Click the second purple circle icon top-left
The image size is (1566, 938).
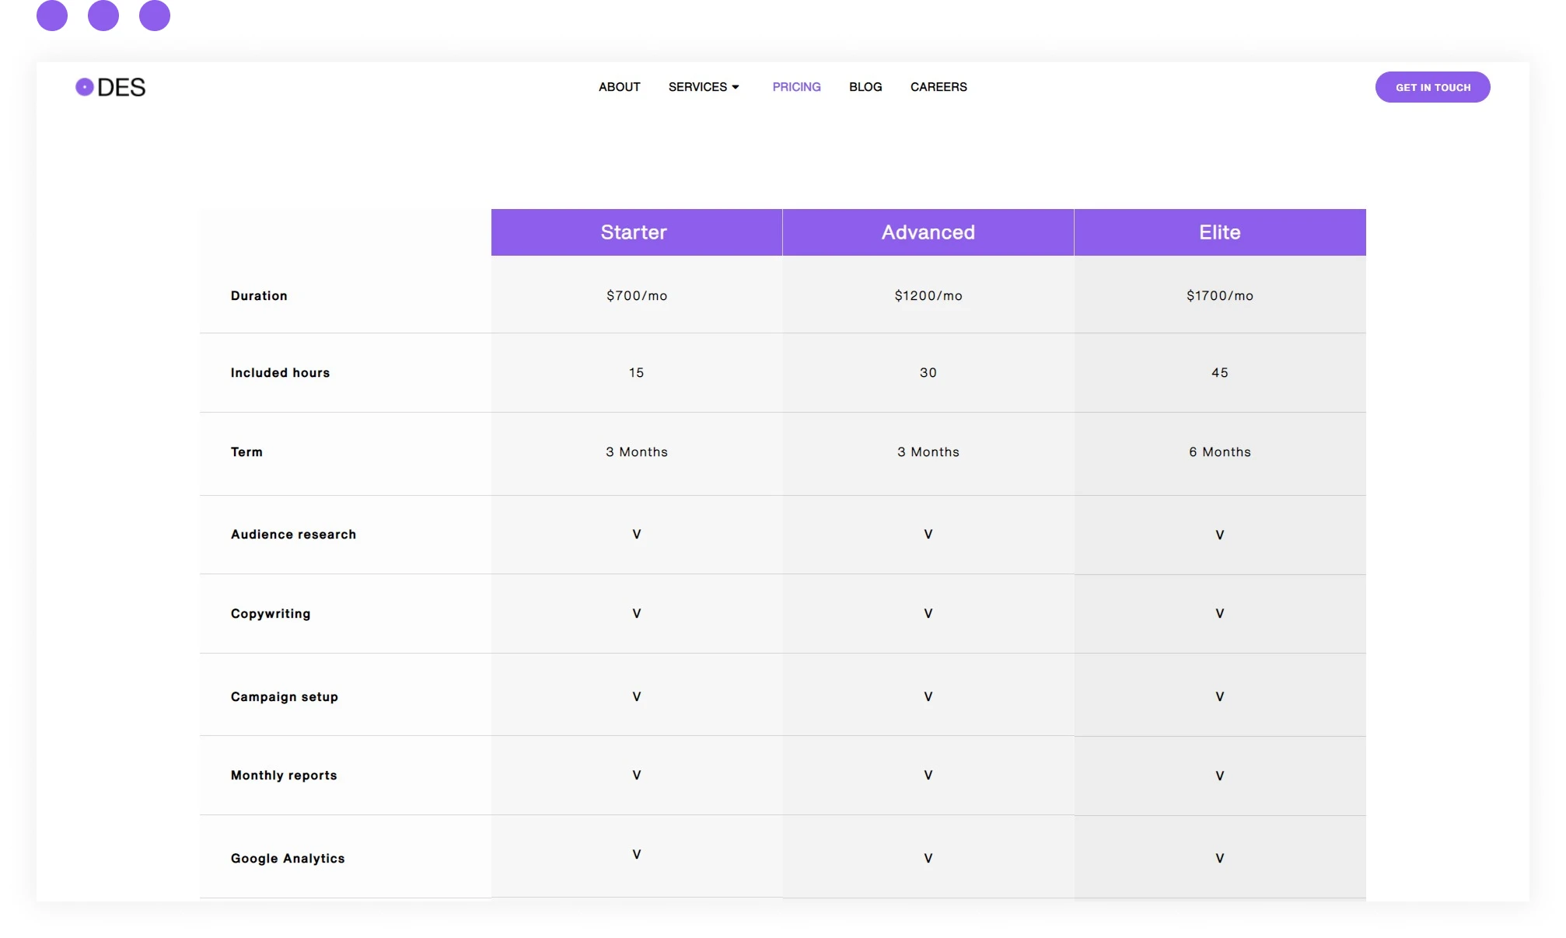click(x=103, y=16)
